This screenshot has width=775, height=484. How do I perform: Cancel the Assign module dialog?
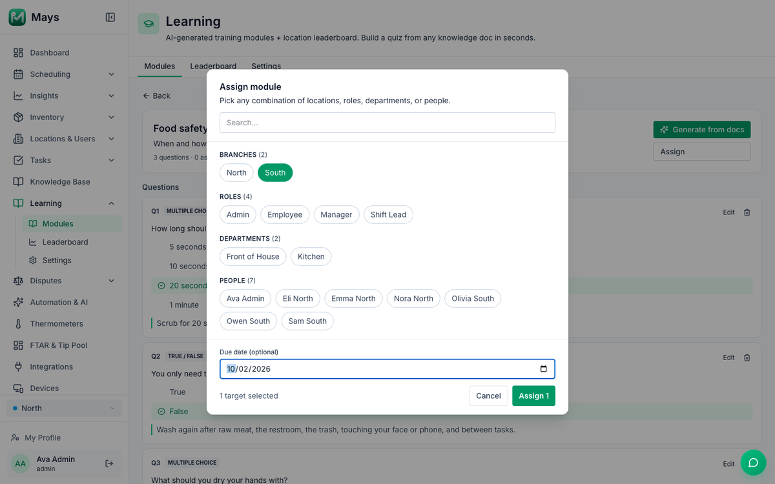pyautogui.click(x=488, y=396)
